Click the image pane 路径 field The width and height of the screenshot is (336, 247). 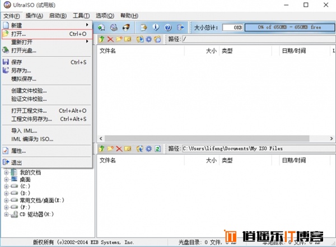coord(259,39)
